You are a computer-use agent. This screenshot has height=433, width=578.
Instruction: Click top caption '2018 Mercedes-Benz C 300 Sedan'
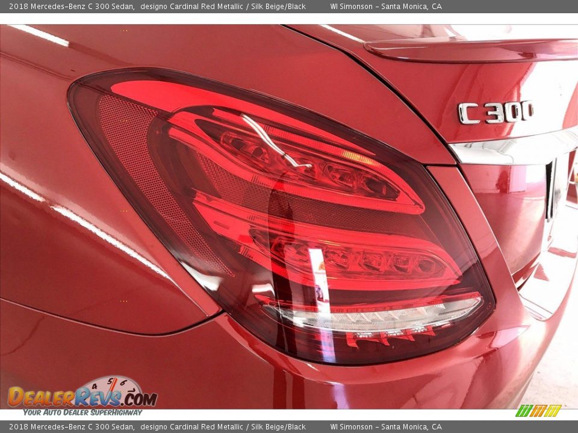[x=71, y=7]
